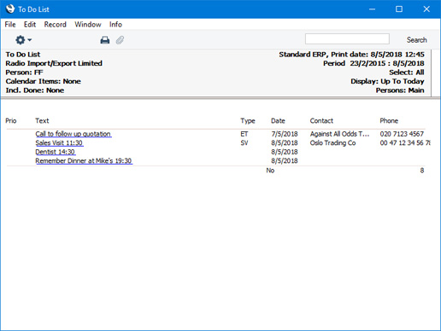Click the Search button
Image resolution: width=441 pixels, height=331 pixels.
[x=416, y=40]
